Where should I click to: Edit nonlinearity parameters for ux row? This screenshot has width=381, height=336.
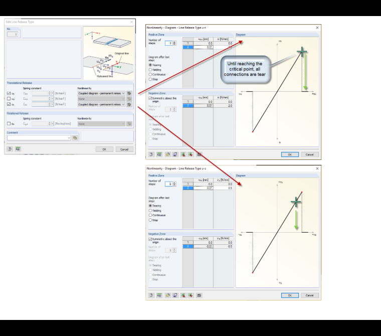(129, 93)
